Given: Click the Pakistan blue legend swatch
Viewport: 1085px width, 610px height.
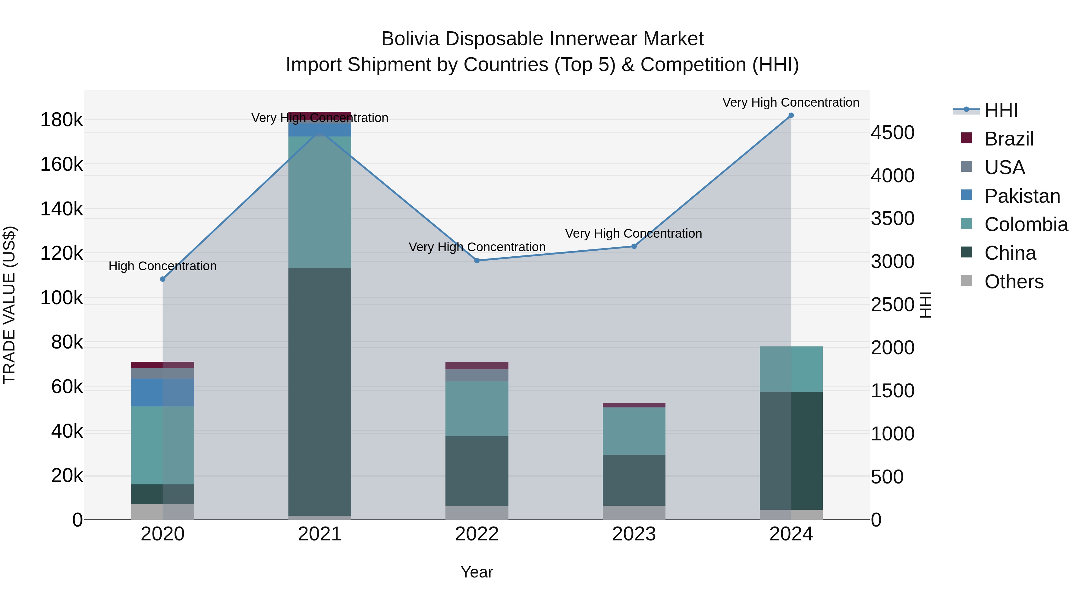Looking at the screenshot, I should point(966,195).
